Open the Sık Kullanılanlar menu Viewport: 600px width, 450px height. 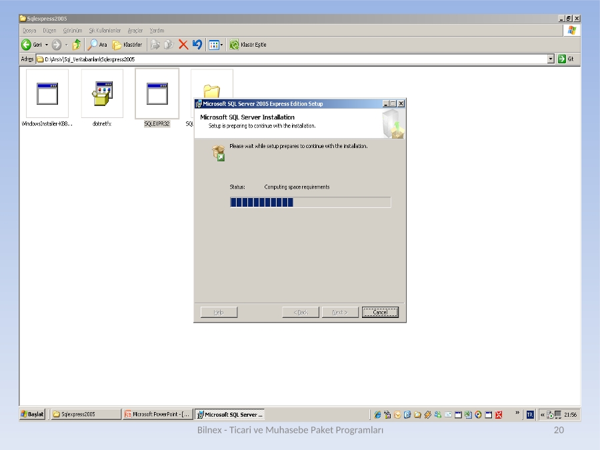[x=105, y=31]
